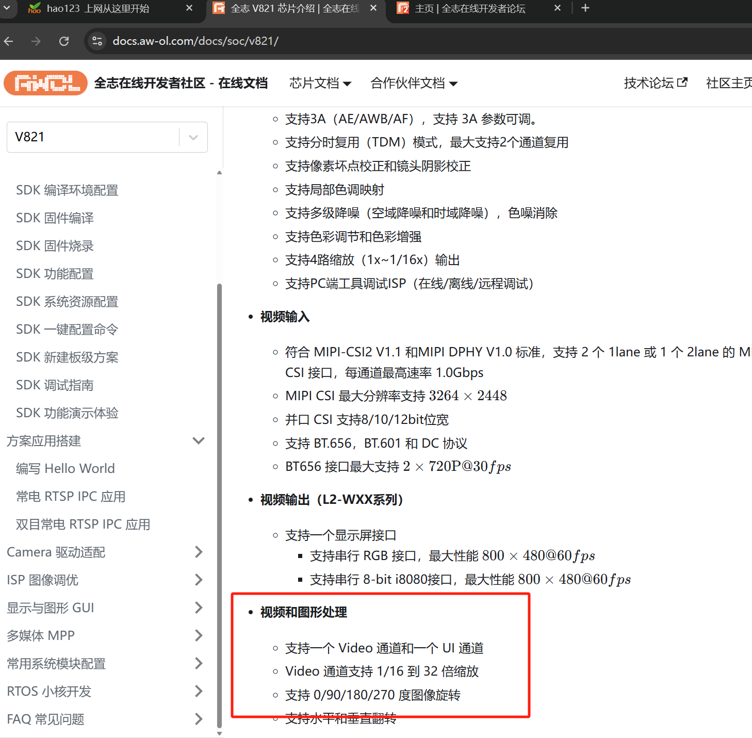Screen dimensions: 752x738
Task: Collapse the 方案应用搭建 section chevron
Action: coord(199,441)
